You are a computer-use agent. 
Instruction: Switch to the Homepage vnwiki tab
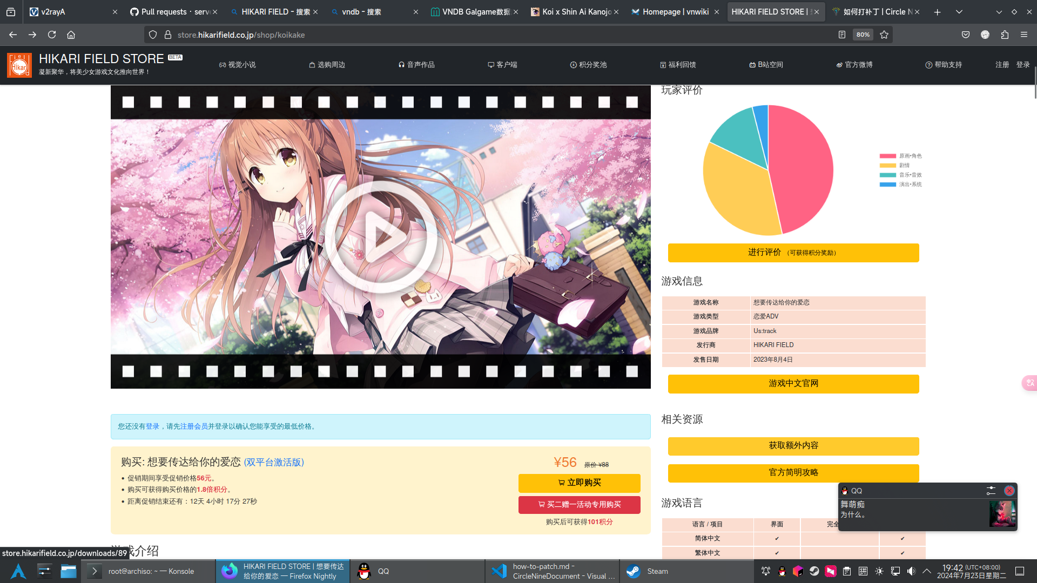pyautogui.click(x=675, y=12)
